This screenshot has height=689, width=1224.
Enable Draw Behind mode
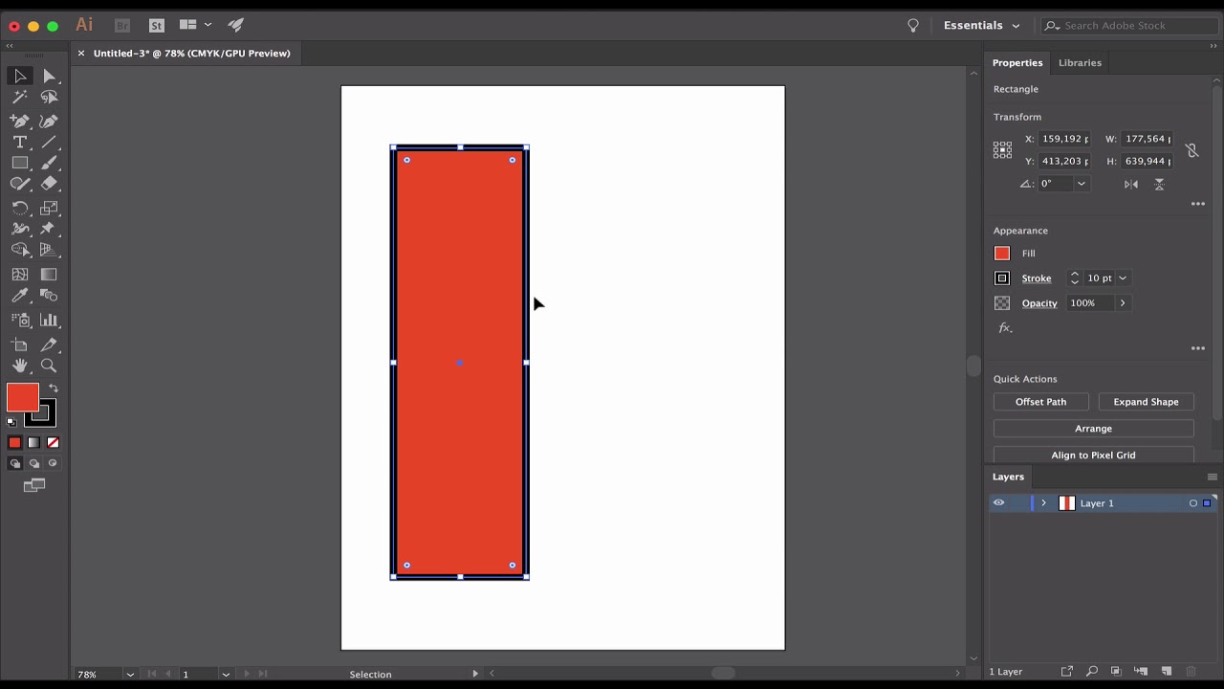pos(33,463)
